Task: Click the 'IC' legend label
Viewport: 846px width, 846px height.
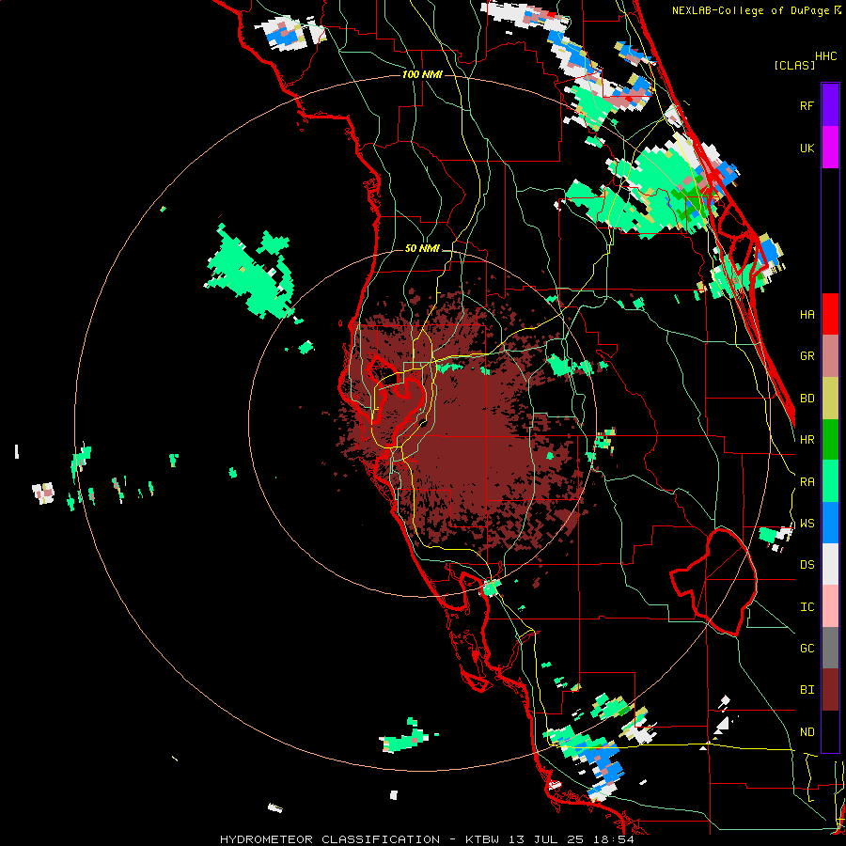Action: coord(807,607)
